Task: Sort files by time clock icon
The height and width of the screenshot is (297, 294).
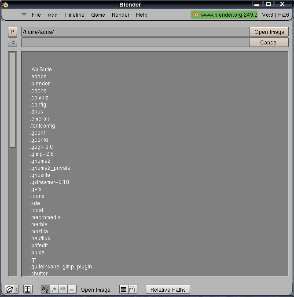Action: pyautogui.click(x=63, y=290)
